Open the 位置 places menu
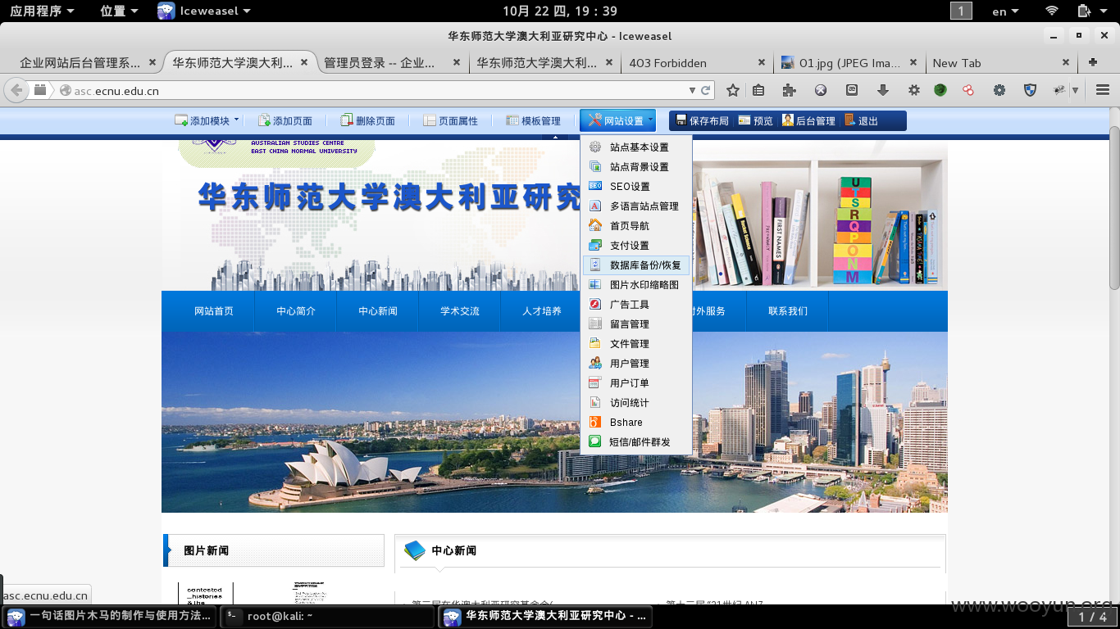Screen dimensions: 1120x629 [119, 11]
